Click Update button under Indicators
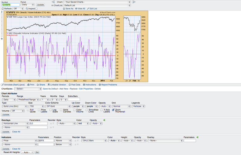Image resolution: width=241 pixels, height=155 pixels. pos(6,149)
